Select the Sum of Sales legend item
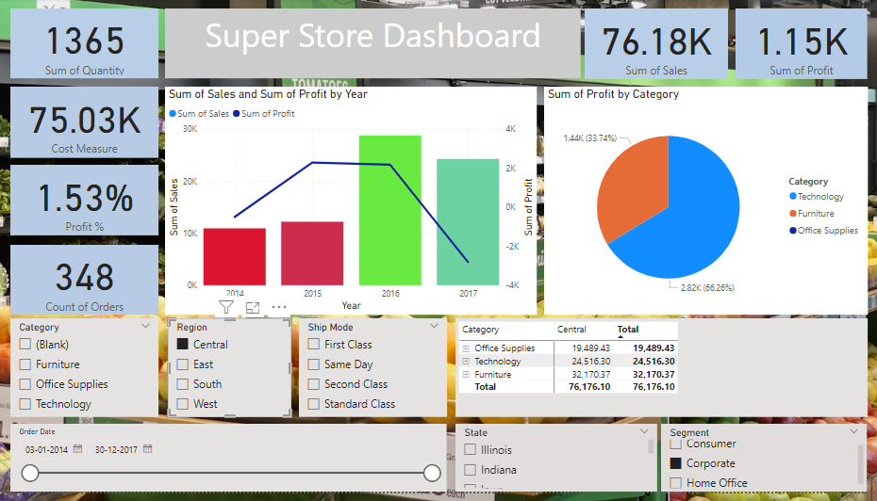The width and height of the screenshot is (877, 501). click(x=199, y=113)
